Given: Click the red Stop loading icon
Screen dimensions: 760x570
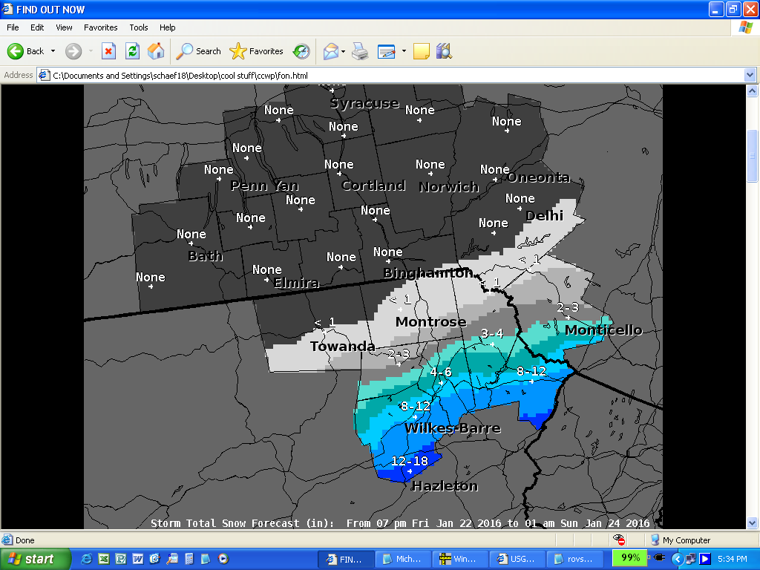Looking at the screenshot, I should 108,51.
